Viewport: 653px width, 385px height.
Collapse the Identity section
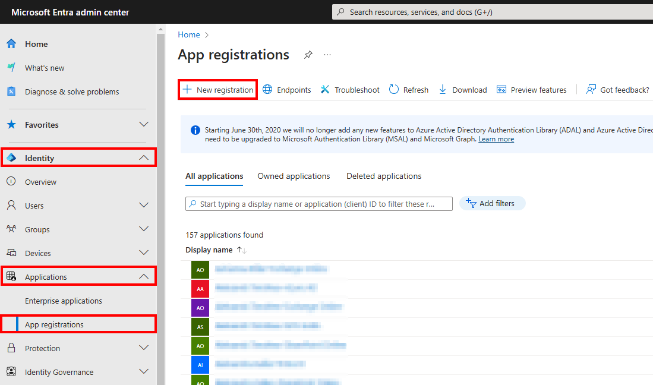(143, 157)
